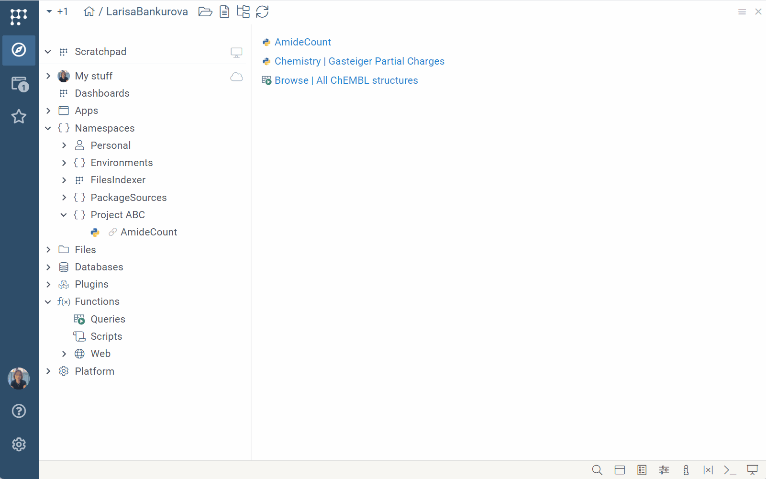Viewport: 766px width, 479px height.
Task: Click the search magnifier in status bar
Action: pos(597,470)
